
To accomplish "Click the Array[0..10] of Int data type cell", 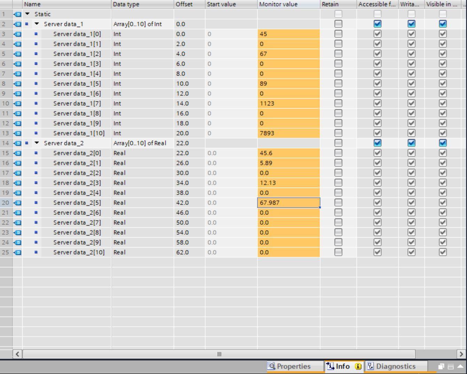I will pyautogui.click(x=143, y=24).
